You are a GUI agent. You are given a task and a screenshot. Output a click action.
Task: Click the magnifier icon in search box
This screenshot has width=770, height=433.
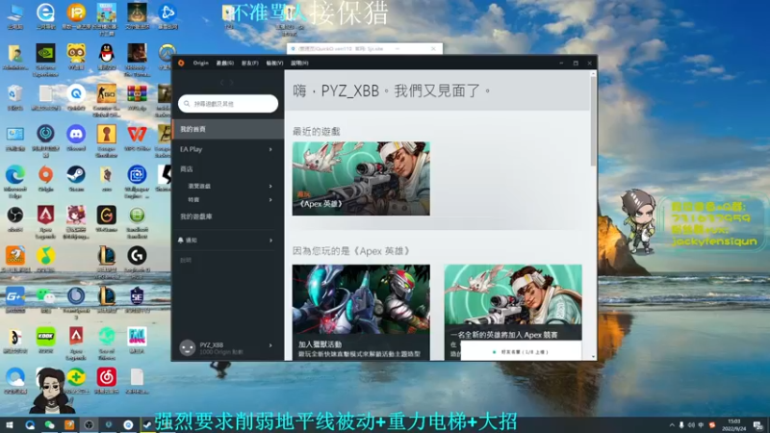point(187,104)
